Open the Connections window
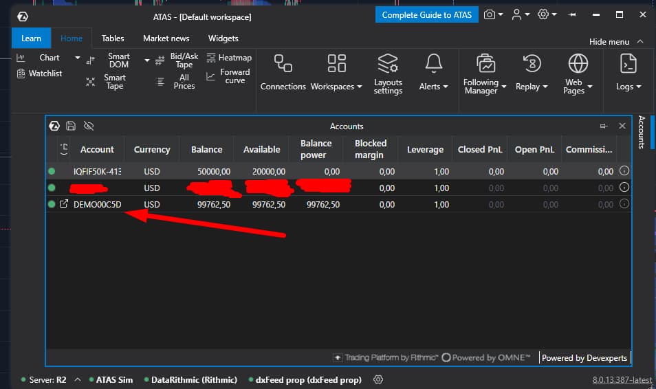Viewport: 656px width, 389px height. pos(283,72)
